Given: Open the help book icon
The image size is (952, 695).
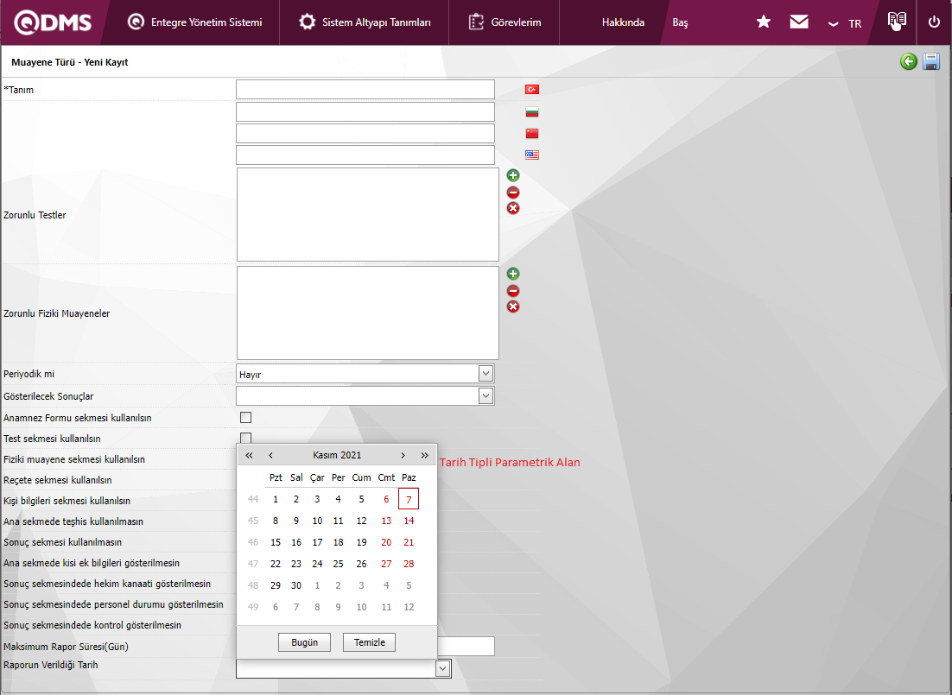Looking at the screenshot, I should click(896, 21).
